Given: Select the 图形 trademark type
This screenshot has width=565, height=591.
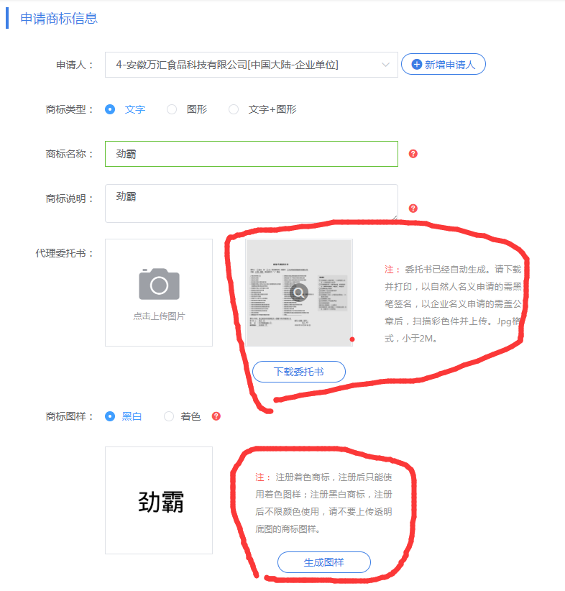Looking at the screenshot, I should click(172, 109).
